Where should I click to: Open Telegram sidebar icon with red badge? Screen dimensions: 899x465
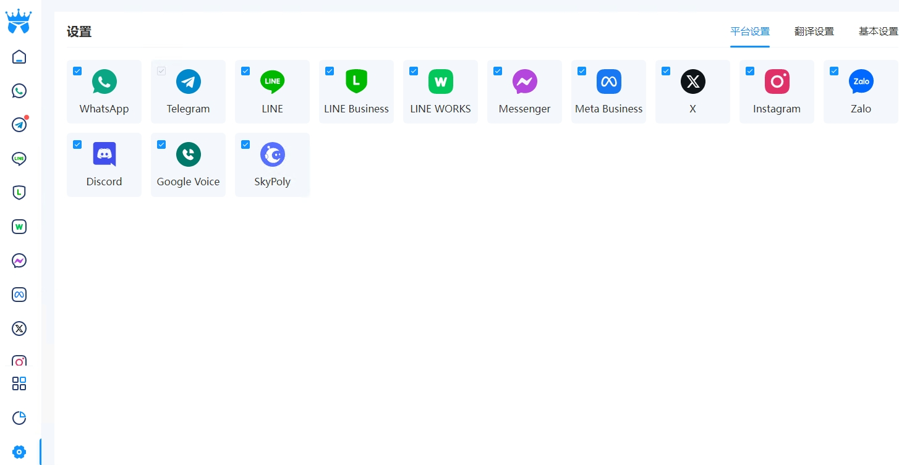(x=19, y=125)
